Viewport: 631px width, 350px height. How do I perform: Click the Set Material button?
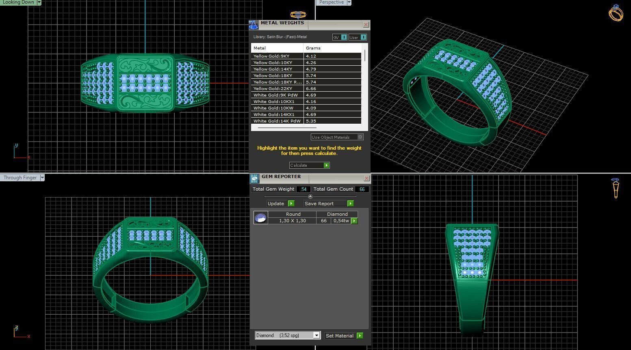[344, 336]
